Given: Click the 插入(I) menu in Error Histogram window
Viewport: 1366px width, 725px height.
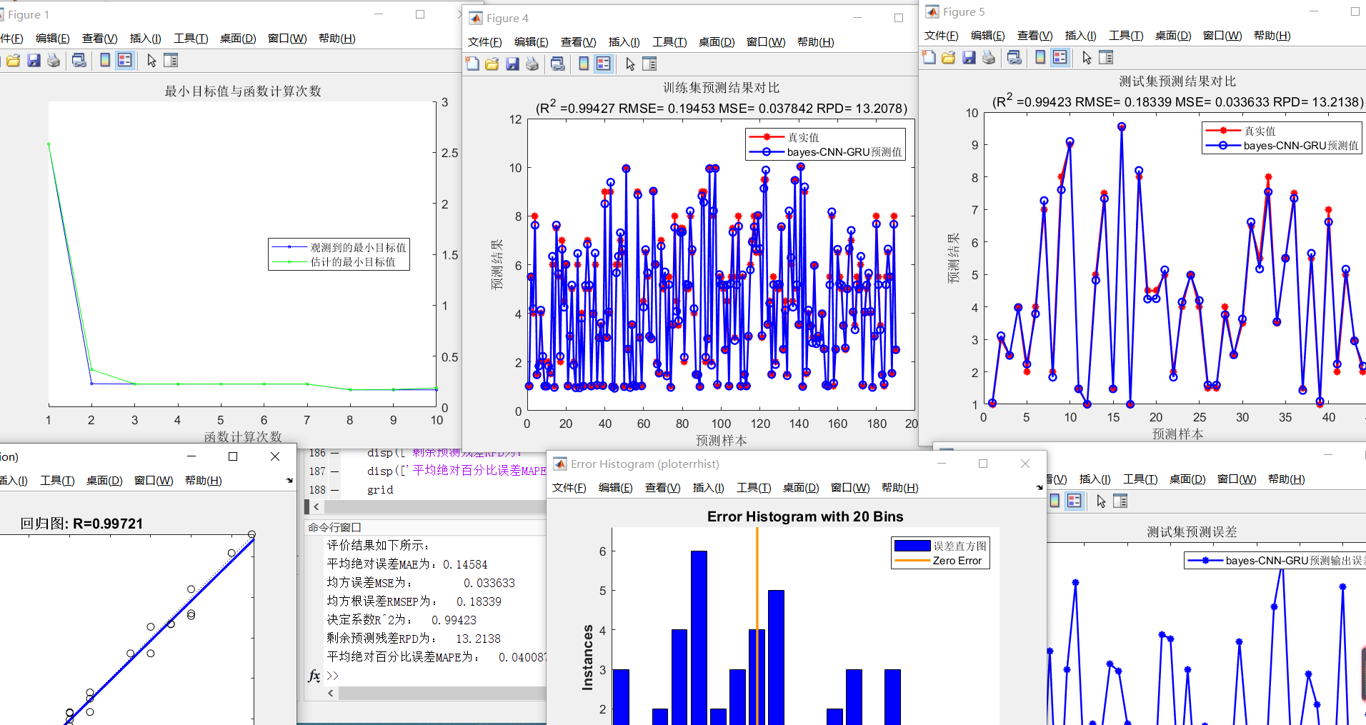Looking at the screenshot, I should (x=708, y=487).
